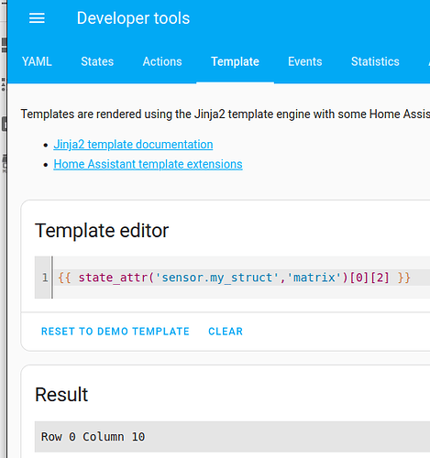Open the hamburger sidebar menu
430x458 pixels.
coord(37,18)
